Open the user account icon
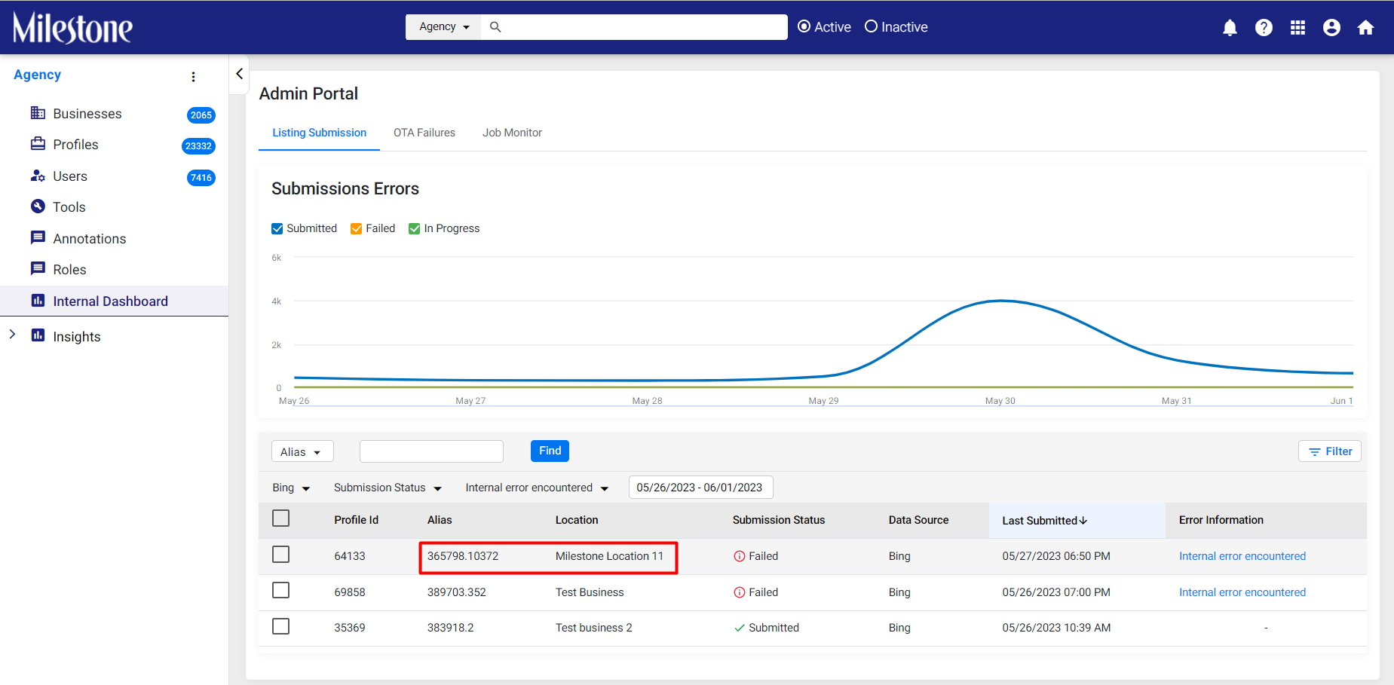The image size is (1394, 685). pyautogui.click(x=1331, y=28)
